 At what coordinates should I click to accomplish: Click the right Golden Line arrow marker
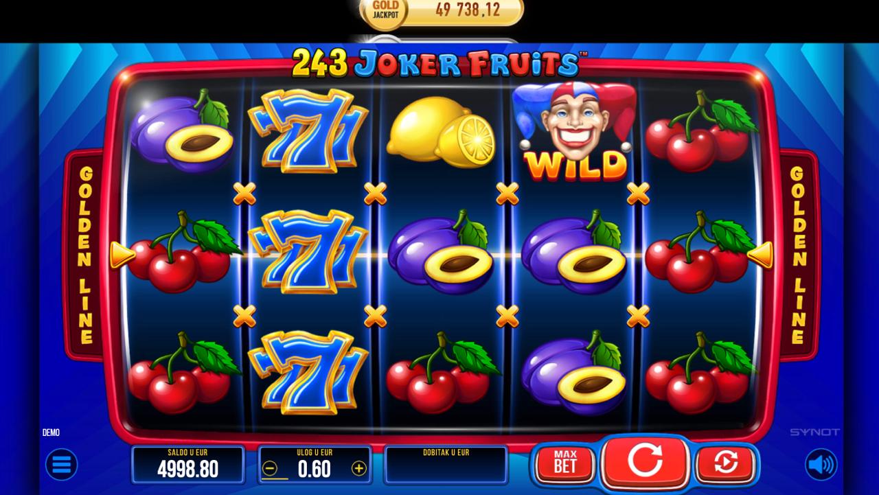point(760,255)
